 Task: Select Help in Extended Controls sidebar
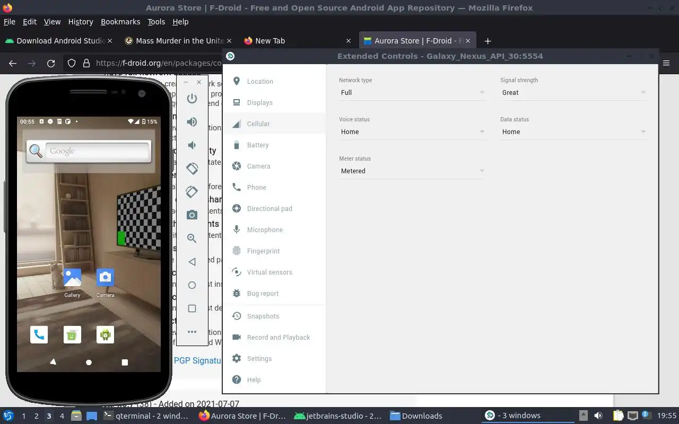pos(274,379)
